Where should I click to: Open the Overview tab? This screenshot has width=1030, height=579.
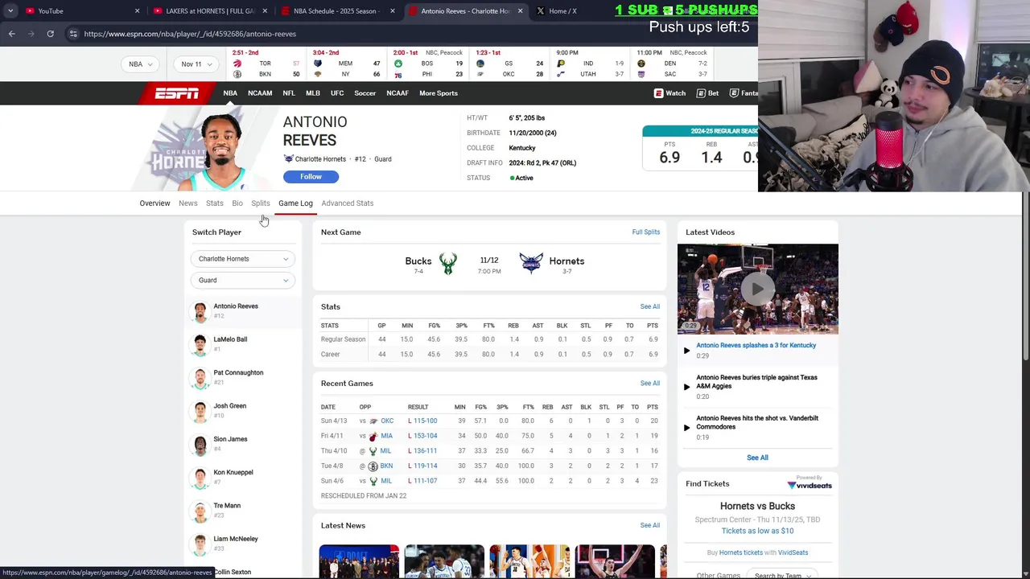point(154,203)
